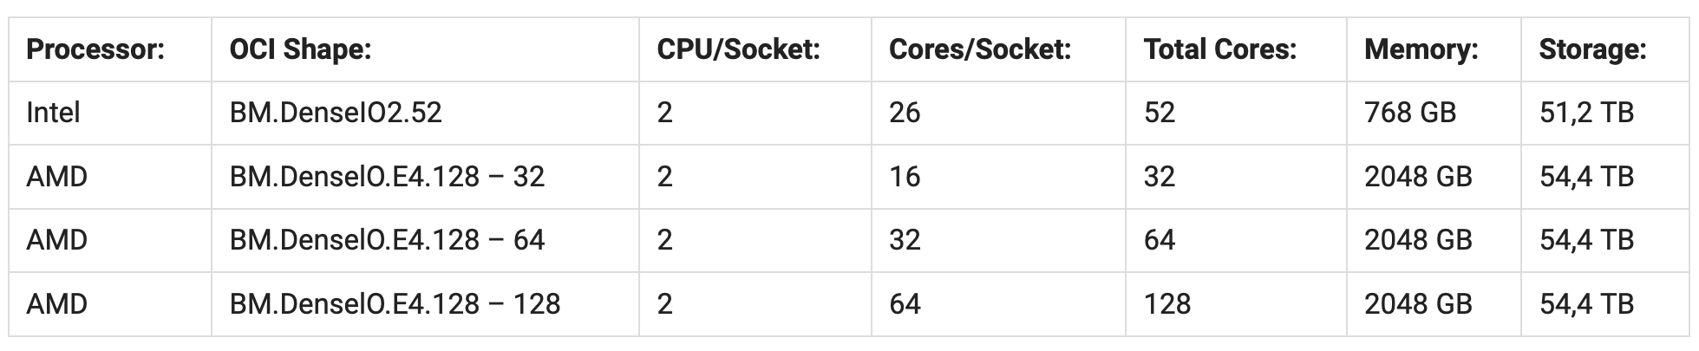This screenshot has width=1699, height=351.
Task: Click the 26 cores per socket cell
Action: pos(905,113)
